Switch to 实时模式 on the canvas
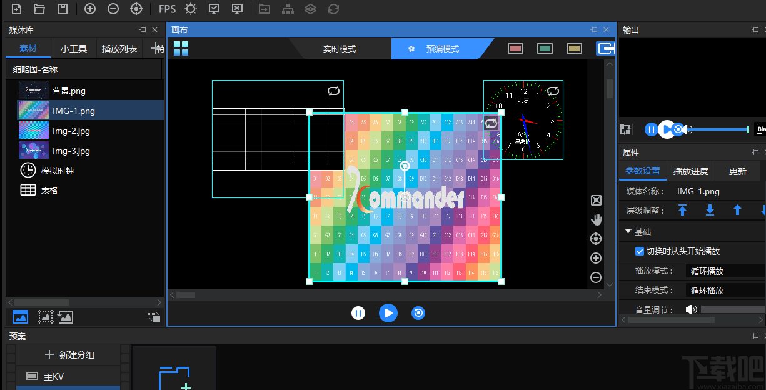The height and width of the screenshot is (390, 766). coord(340,49)
